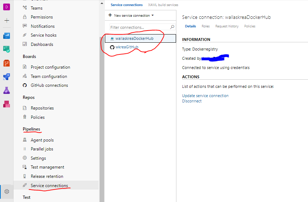Click 'Connected to service using credentials' text
The width and height of the screenshot is (308, 202).
point(216,68)
